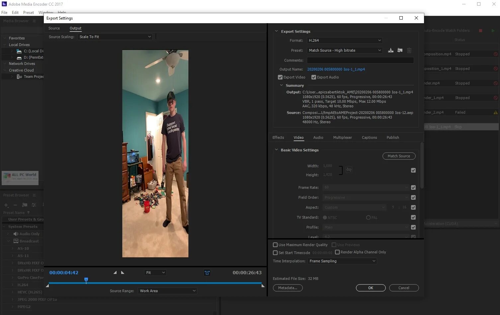The image size is (500, 315).
Task: Click the D: PennExt drive icon
Action: click(x=19, y=57)
